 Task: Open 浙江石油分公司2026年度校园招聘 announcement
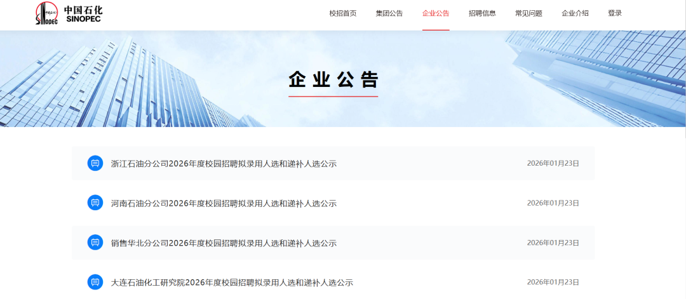click(224, 164)
